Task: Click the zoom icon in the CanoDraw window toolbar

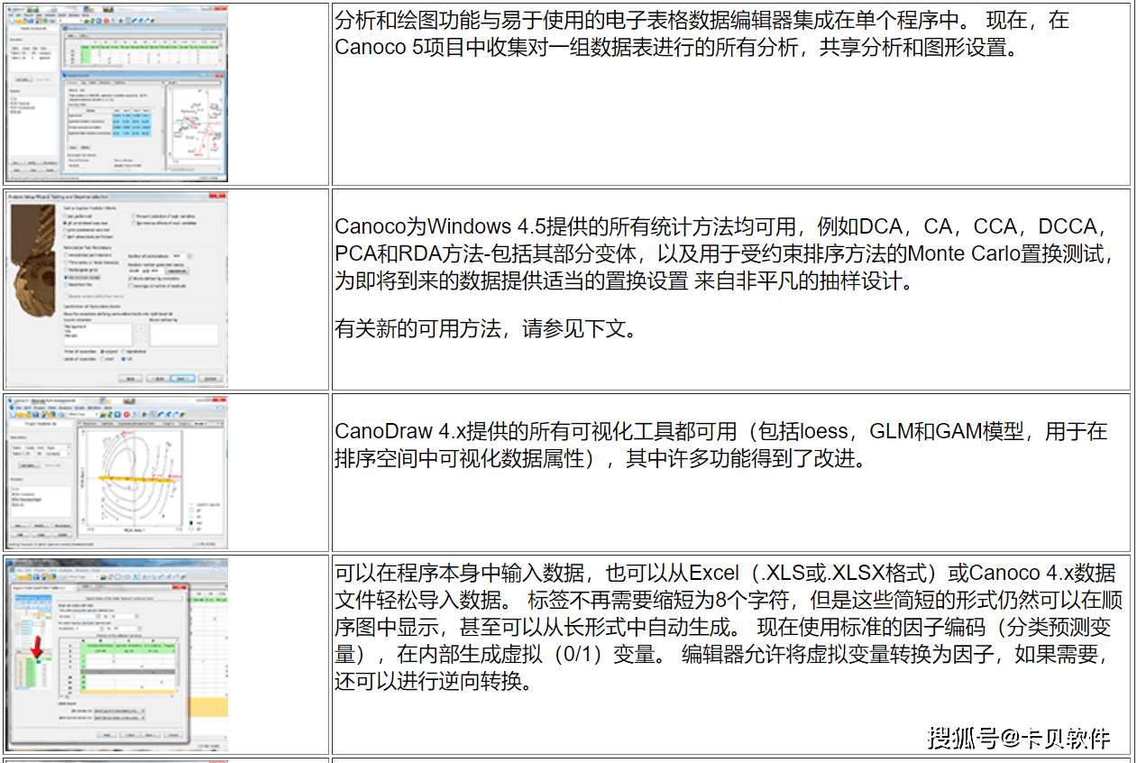Action: [61, 415]
